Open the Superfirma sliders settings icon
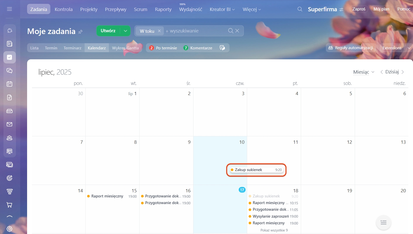Screen dimensions: 413x234 [x=341, y=9]
